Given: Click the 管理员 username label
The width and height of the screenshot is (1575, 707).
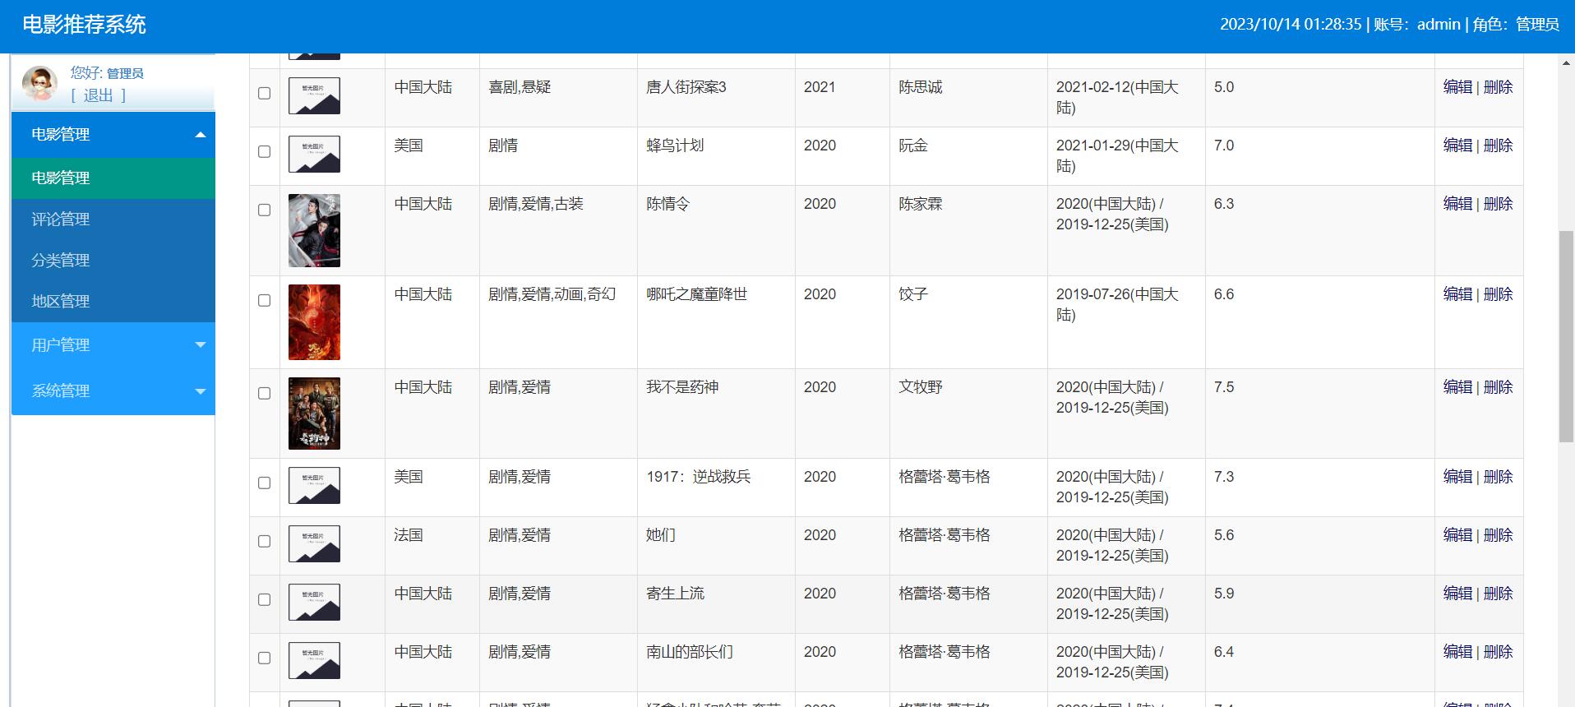Looking at the screenshot, I should pos(125,73).
